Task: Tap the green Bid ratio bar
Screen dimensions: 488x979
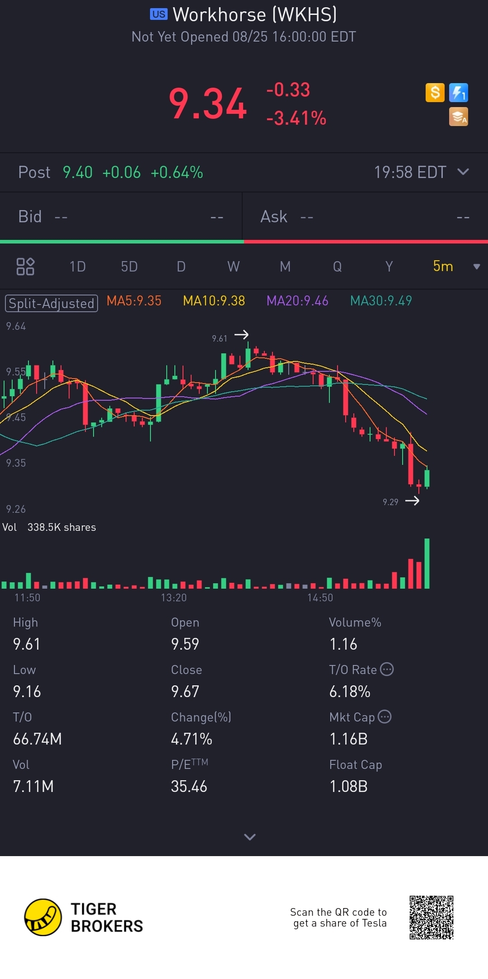Action: [x=122, y=242]
